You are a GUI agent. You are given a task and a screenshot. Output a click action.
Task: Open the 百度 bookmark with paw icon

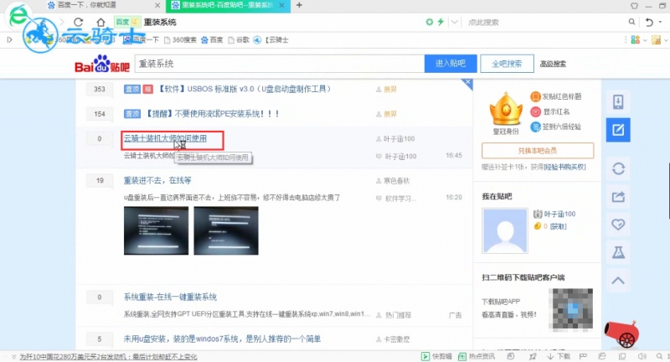coord(212,39)
